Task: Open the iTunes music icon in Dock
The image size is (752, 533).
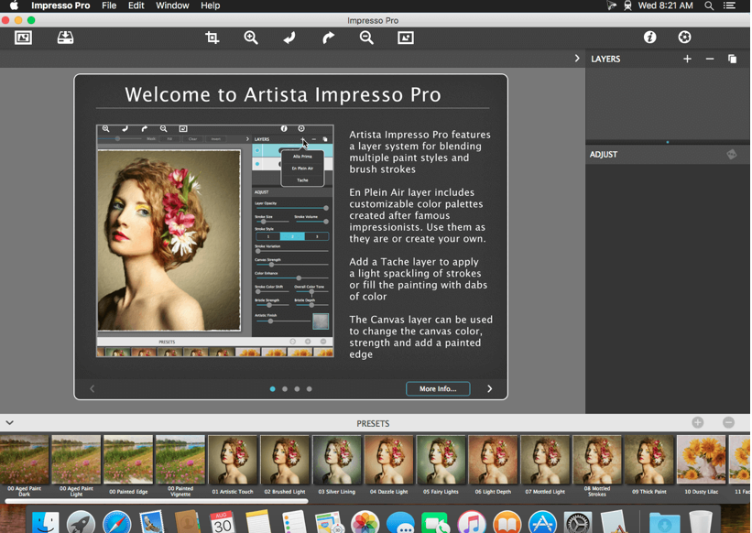Action: [472, 522]
